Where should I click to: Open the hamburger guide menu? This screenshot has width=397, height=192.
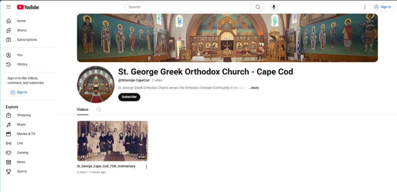(9, 7)
